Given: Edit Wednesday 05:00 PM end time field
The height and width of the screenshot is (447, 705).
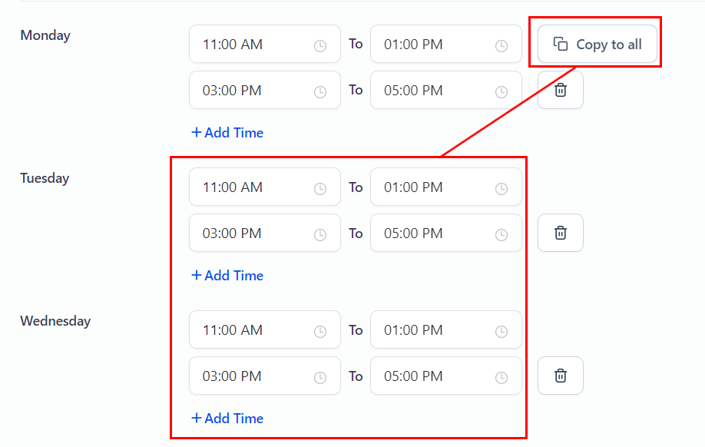Looking at the screenshot, I should [430, 376].
